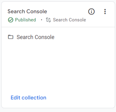The height and width of the screenshot is (112, 116).
Task: Click the folder icon beside Search Console topic
Action: click(11, 37)
